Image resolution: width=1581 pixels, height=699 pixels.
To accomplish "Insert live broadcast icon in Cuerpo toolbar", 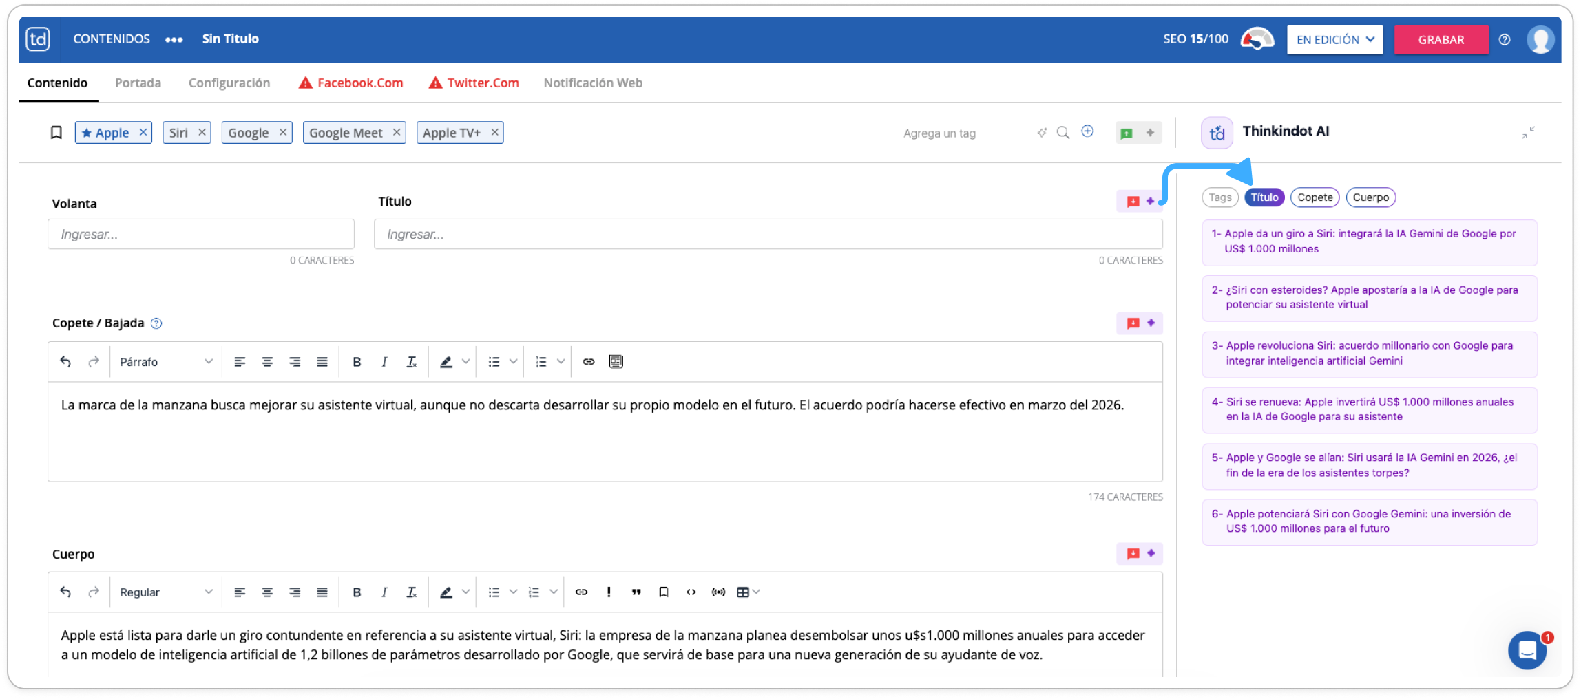I will (x=718, y=592).
